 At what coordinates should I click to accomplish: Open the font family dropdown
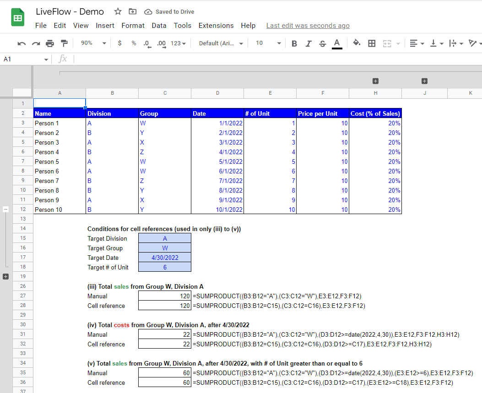click(221, 43)
